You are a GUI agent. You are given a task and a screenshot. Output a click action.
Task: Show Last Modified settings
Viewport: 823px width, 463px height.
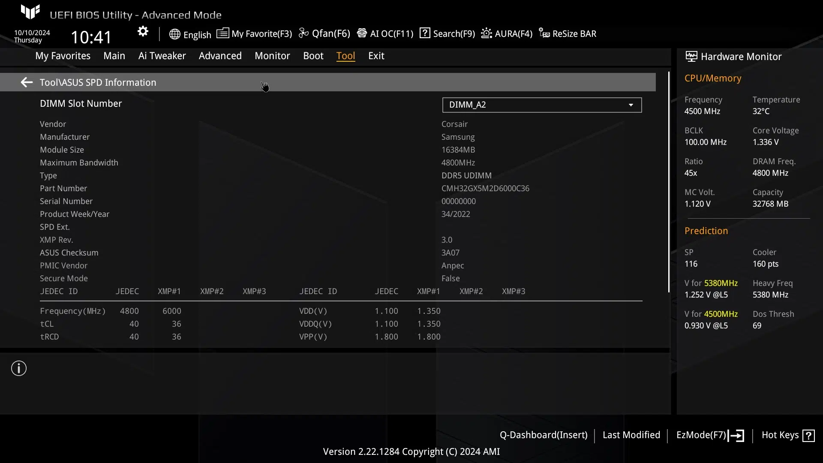pyautogui.click(x=631, y=435)
